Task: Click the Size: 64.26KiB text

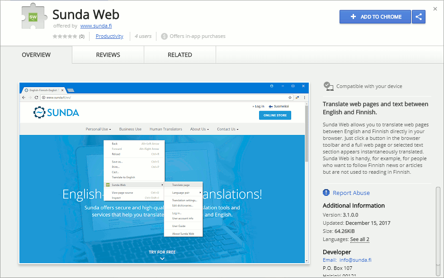Action: (339, 231)
